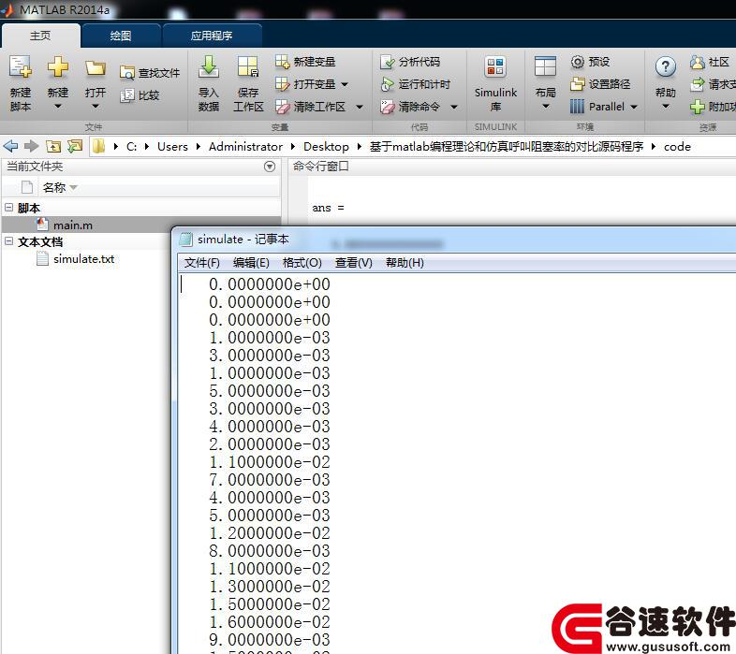The image size is (736, 654).
Task: Click the 比较 (Compare) icon
Action: pyautogui.click(x=126, y=95)
